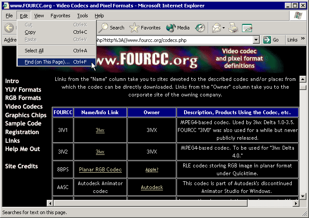309x218 pixels.
Task: Click the address bar URL field
Action: click(175, 40)
